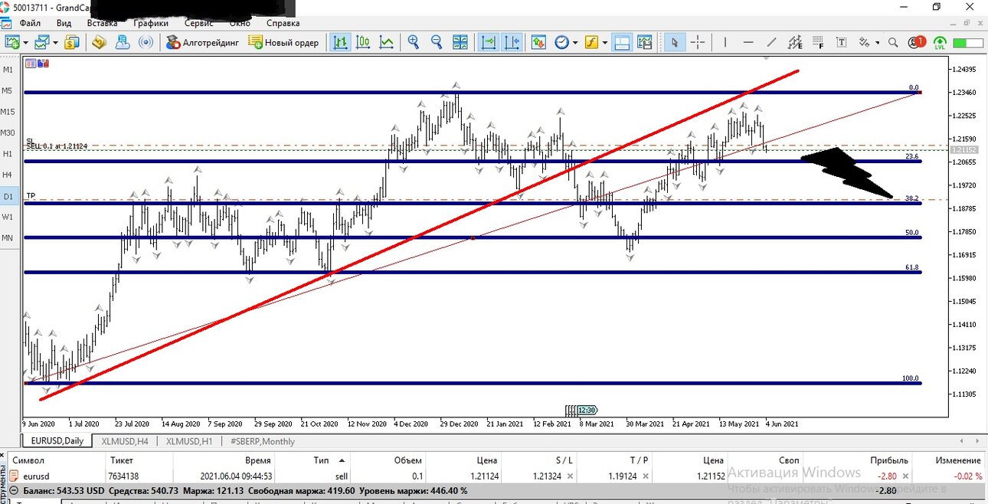Select the crosshair tool
This screenshot has width=988, height=504.
[698, 42]
